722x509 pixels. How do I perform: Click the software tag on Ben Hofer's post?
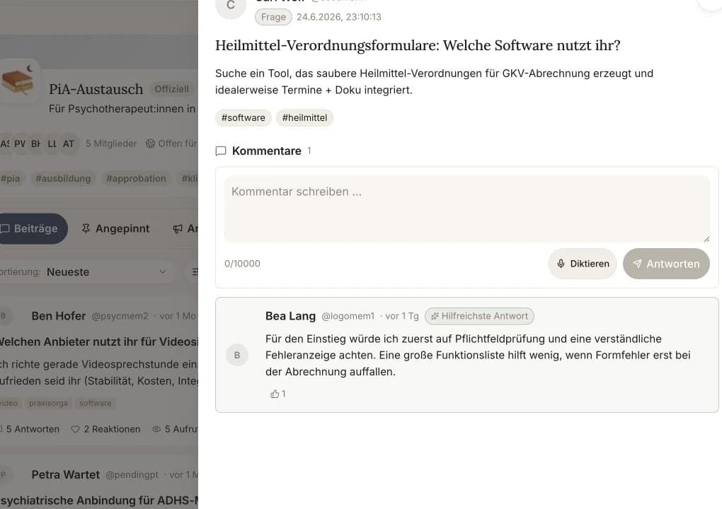tap(96, 403)
